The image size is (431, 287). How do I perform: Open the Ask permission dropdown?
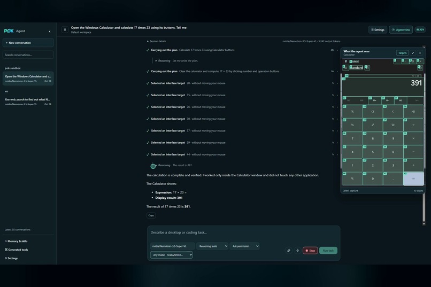pyautogui.click(x=244, y=246)
